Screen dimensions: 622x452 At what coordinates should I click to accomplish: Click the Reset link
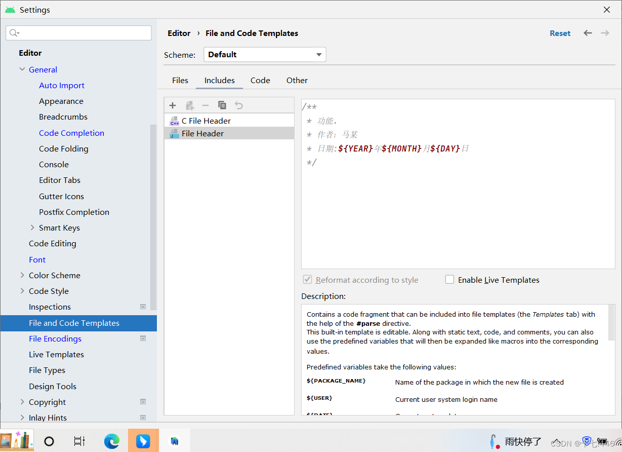tap(560, 33)
